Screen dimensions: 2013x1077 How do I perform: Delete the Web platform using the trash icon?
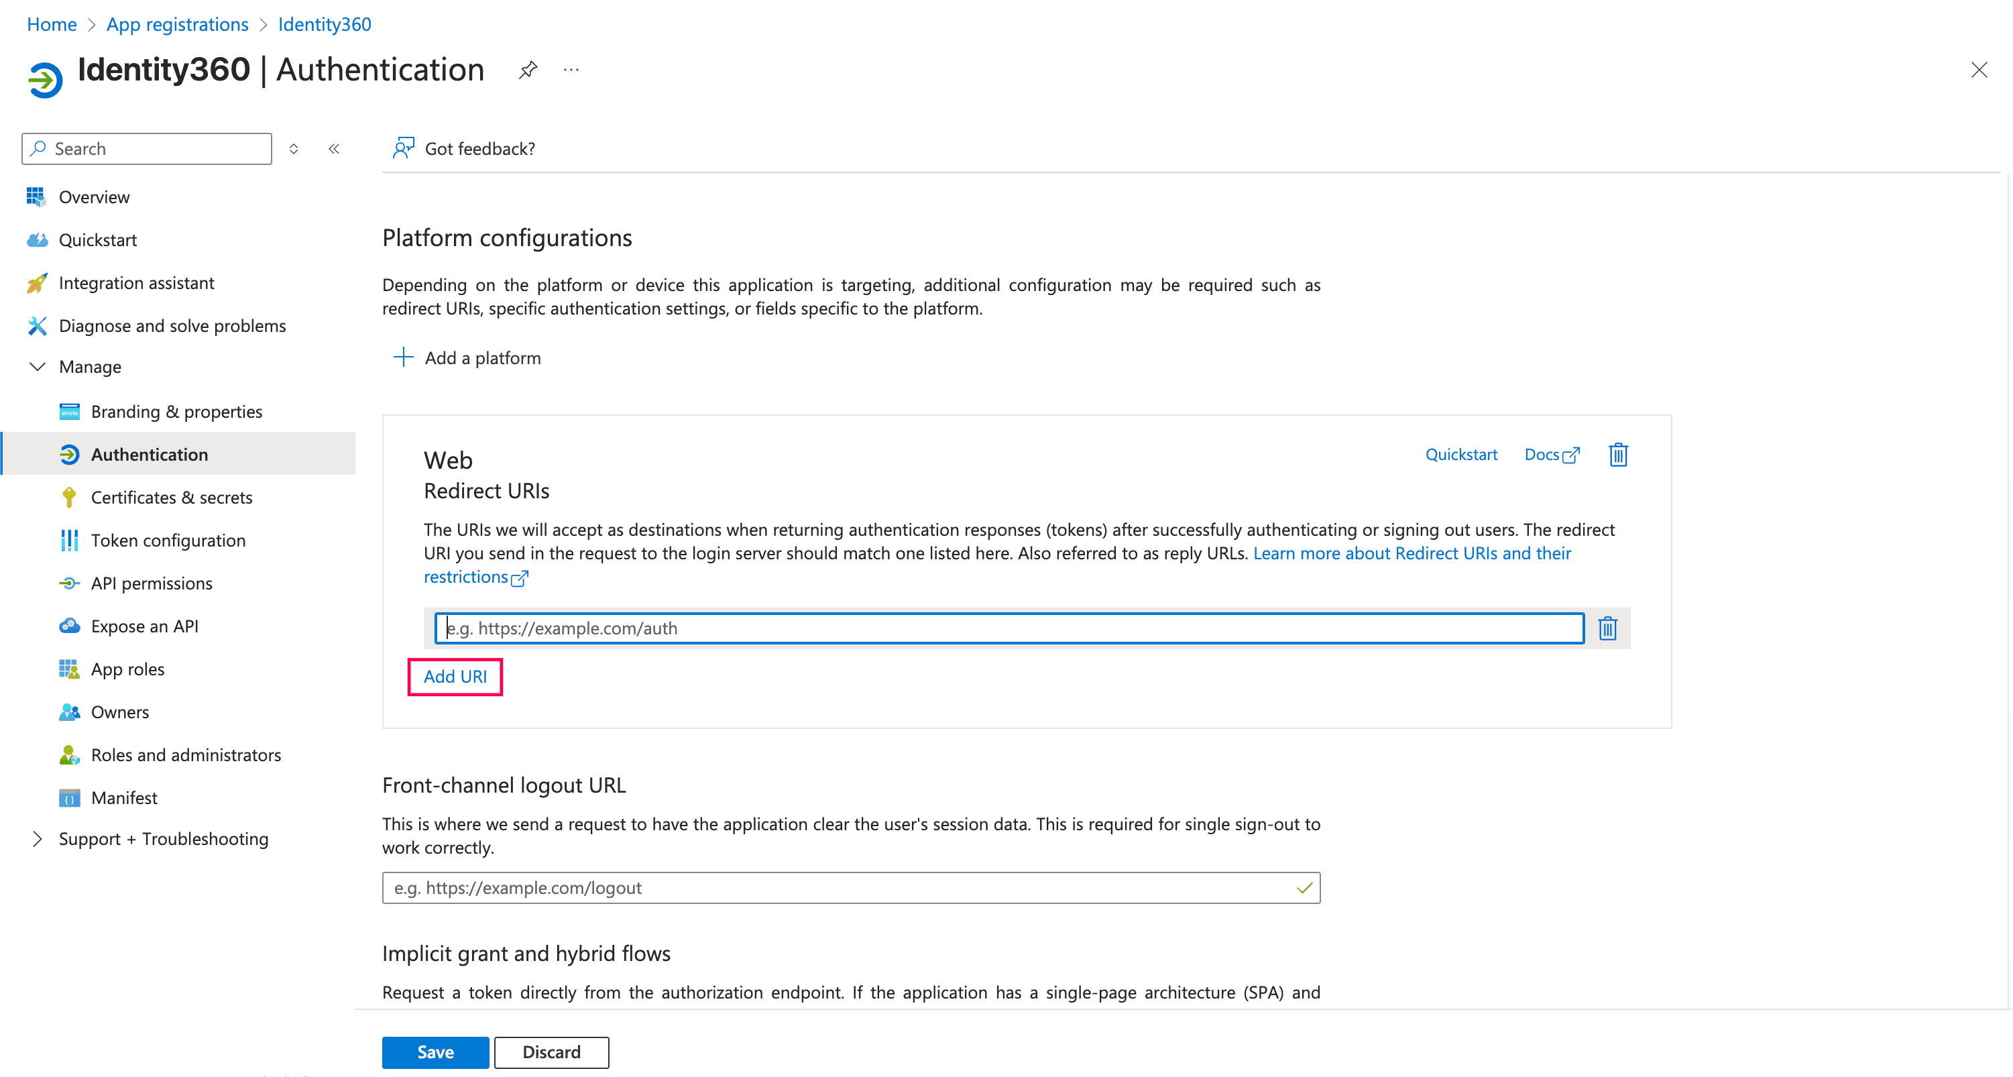tap(1617, 454)
